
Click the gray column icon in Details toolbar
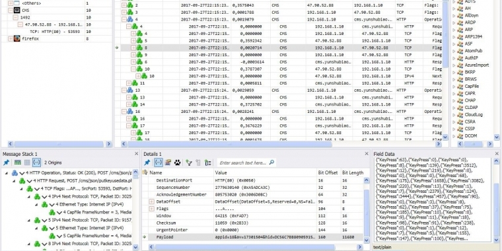198,162
